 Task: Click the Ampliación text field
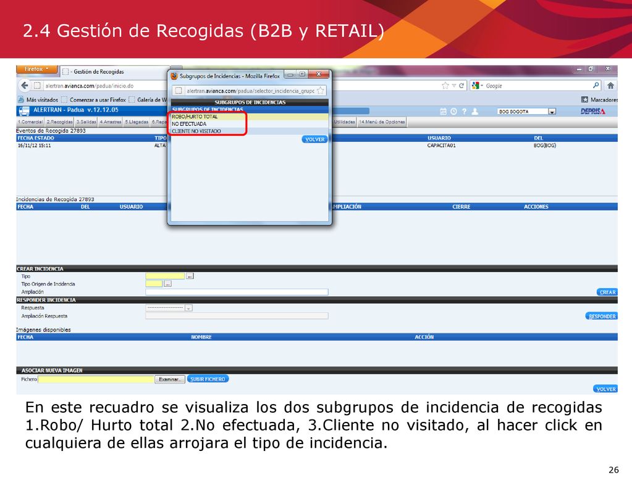[x=237, y=292]
